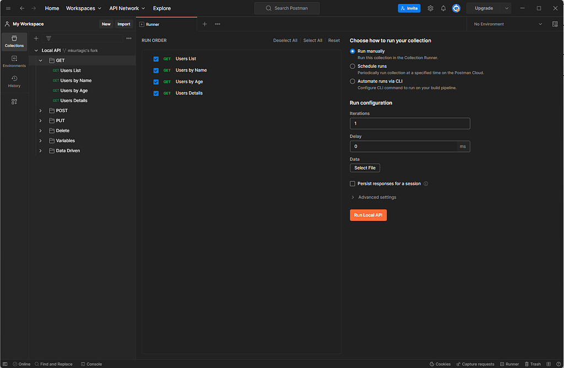The height and width of the screenshot is (368, 564).
Task: Open Capture requests in status bar
Action: pyautogui.click(x=475, y=364)
